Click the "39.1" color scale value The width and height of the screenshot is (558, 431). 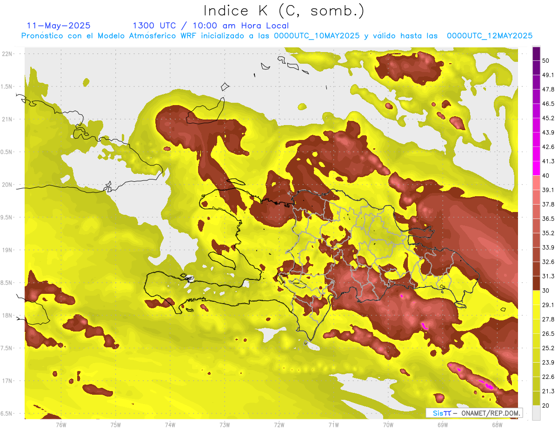click(548, 190)
